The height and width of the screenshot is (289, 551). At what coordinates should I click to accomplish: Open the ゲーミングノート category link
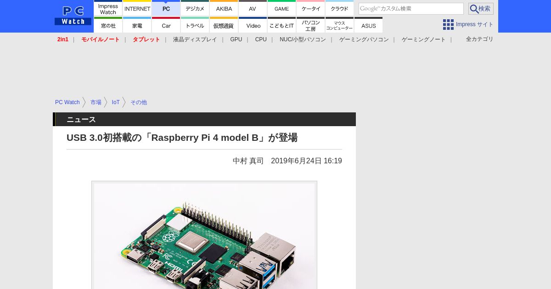423,39
